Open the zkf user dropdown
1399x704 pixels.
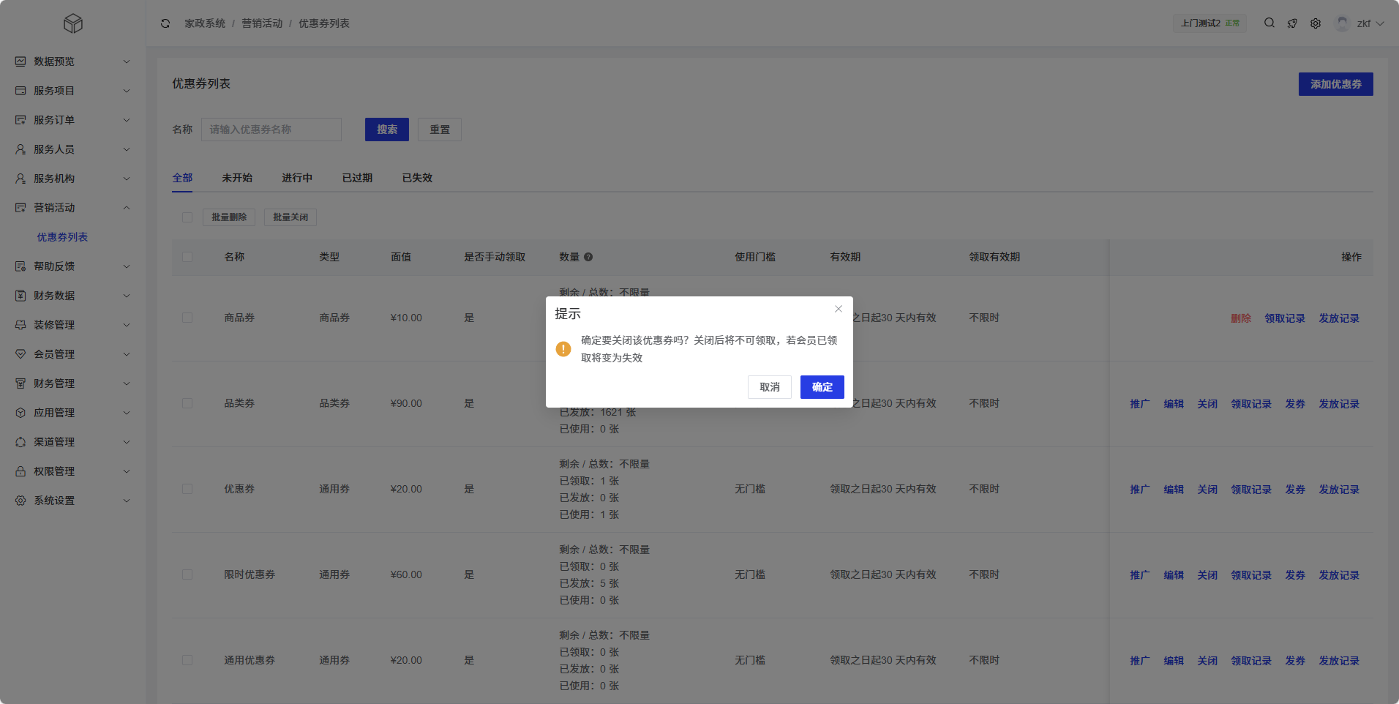coord(1362,23)
